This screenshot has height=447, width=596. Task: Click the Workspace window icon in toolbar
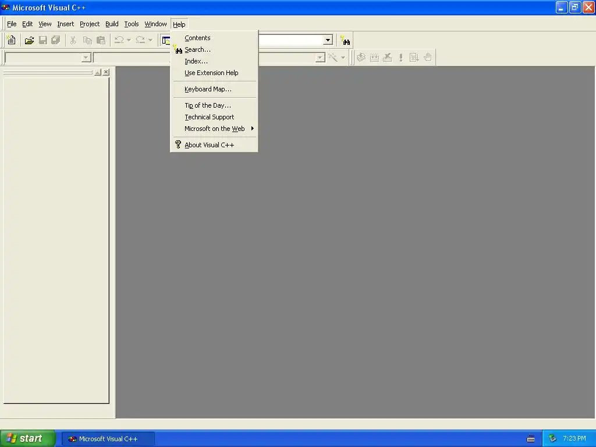[x=166, y=40]
